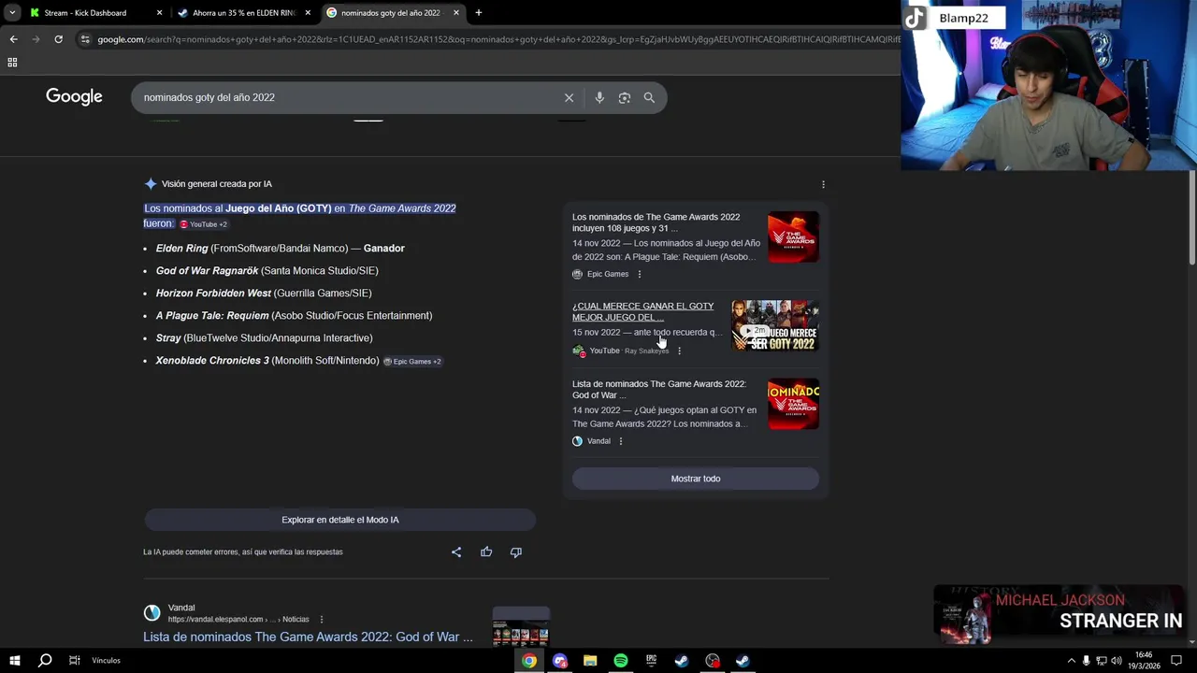Screen dimensions: 1197x673
Task: Open Windows taskbar search
Action: 45,661
